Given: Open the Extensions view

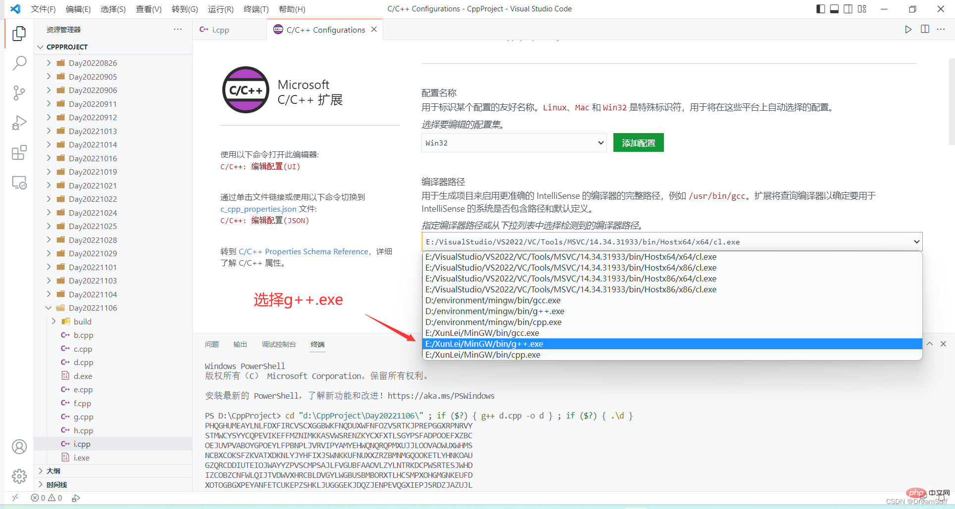Looking at the screenshot, I should tap(19, 153).
